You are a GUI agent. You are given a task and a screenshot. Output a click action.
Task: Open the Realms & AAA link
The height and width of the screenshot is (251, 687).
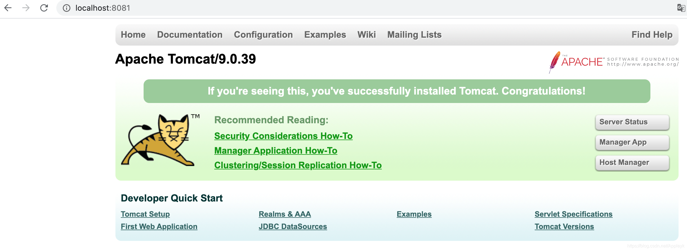point(285,214)
